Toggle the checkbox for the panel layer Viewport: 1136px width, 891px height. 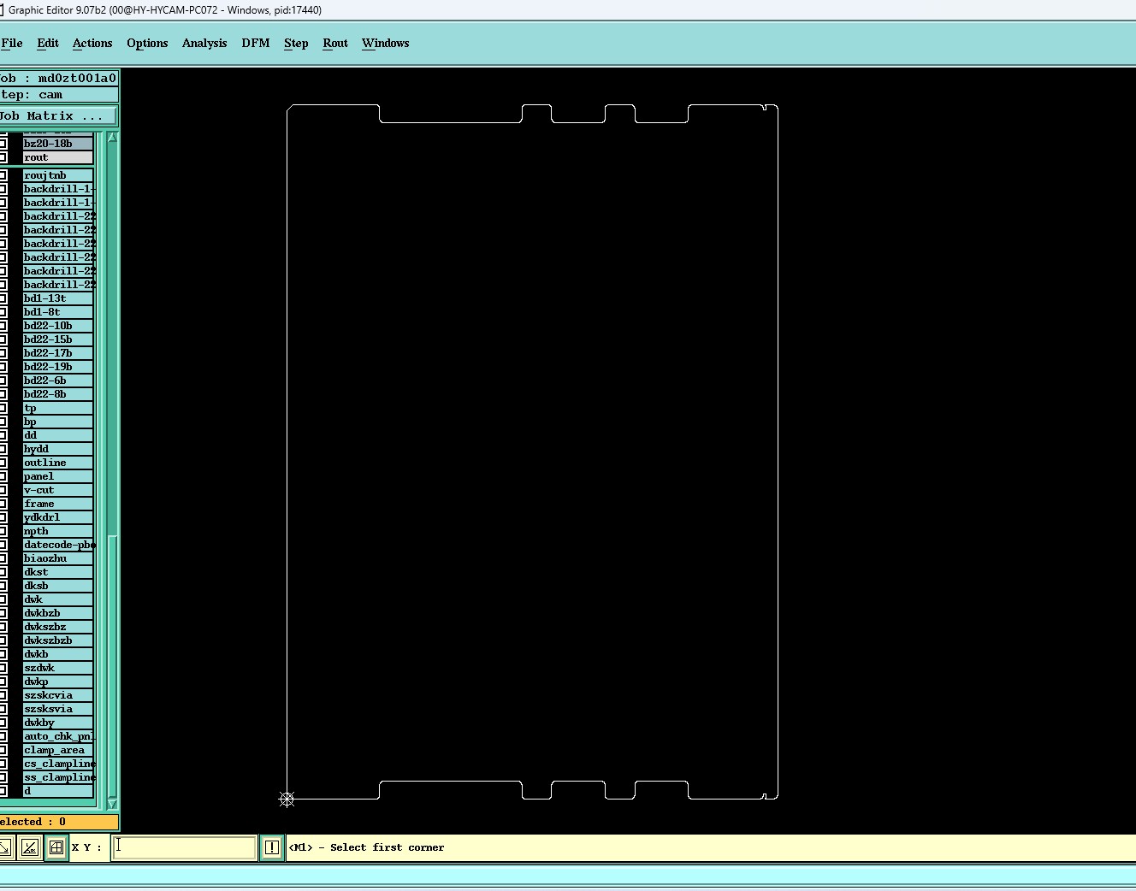coord(3,476)
